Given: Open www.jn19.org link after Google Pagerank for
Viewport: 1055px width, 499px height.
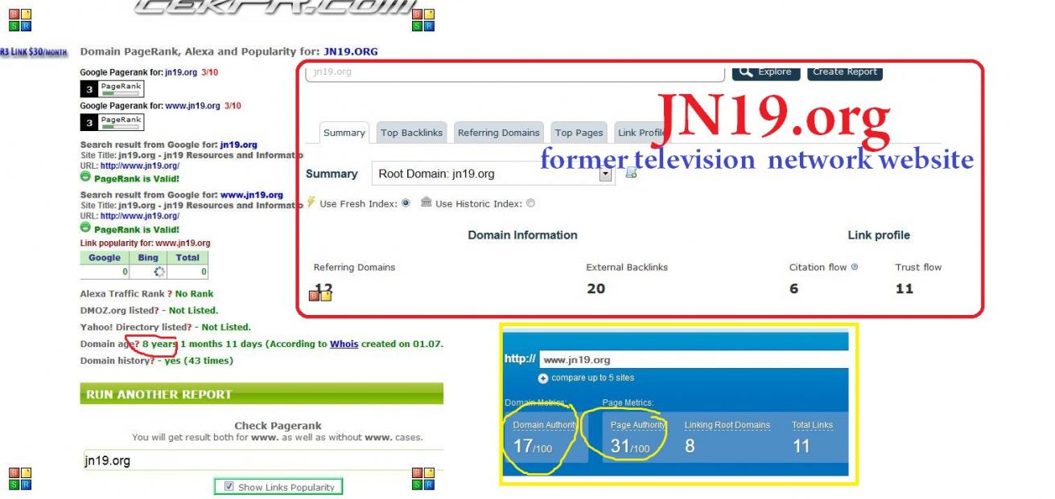Looking at the screenshot, I should (193, 105).
